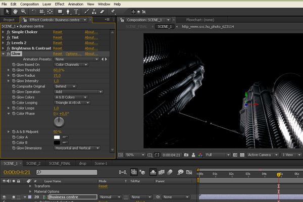
Task: Toggle Color Phase stopwatch
Action: pos(14,114)
